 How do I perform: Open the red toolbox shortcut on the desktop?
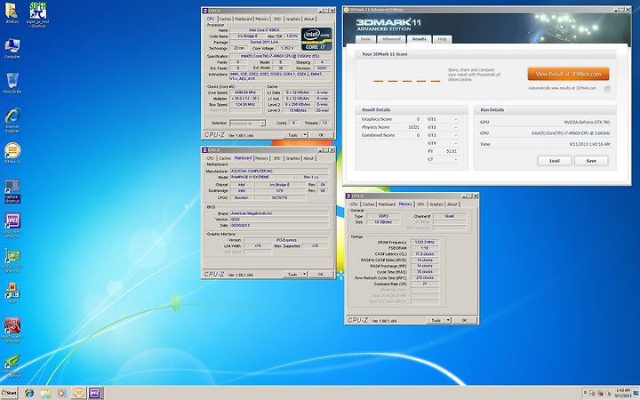coord(12,330)
